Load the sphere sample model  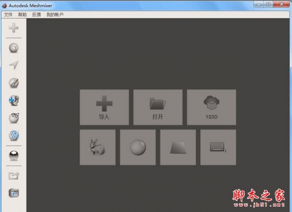point(138,147)
